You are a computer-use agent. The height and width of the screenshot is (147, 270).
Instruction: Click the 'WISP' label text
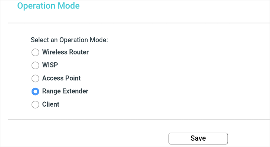point(50,65)
